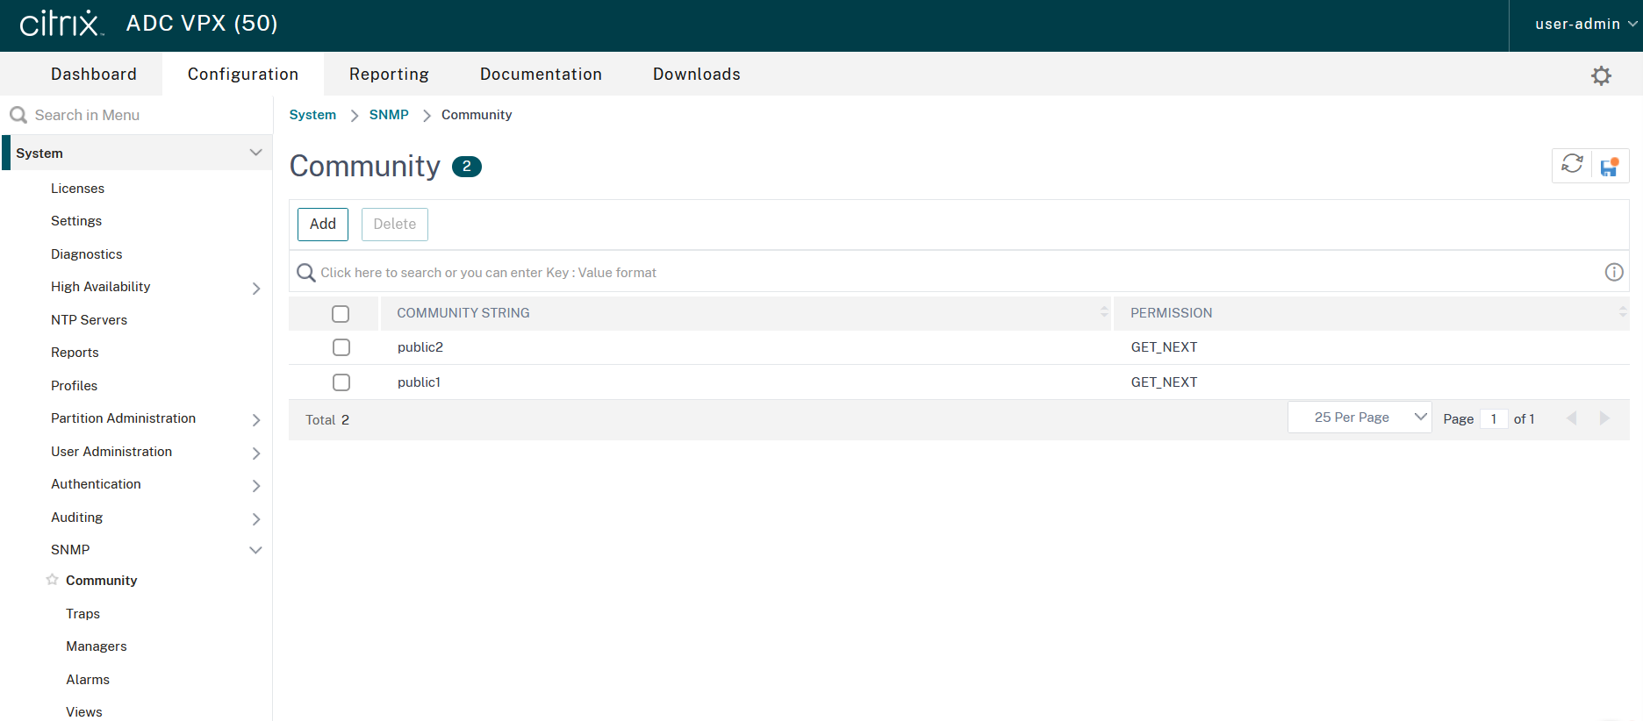Select the public1 row checkbox

click(341, 382)
